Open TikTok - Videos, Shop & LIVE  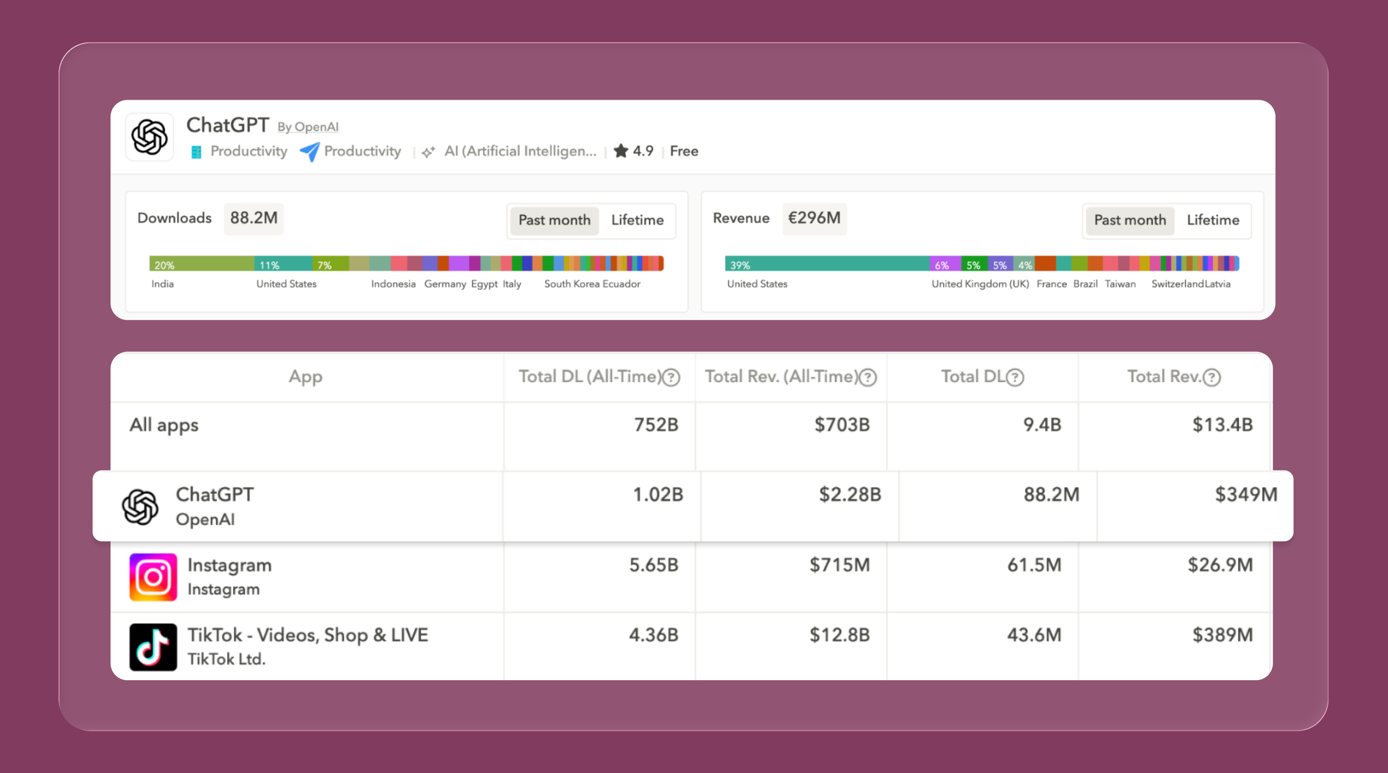(308, 635)
